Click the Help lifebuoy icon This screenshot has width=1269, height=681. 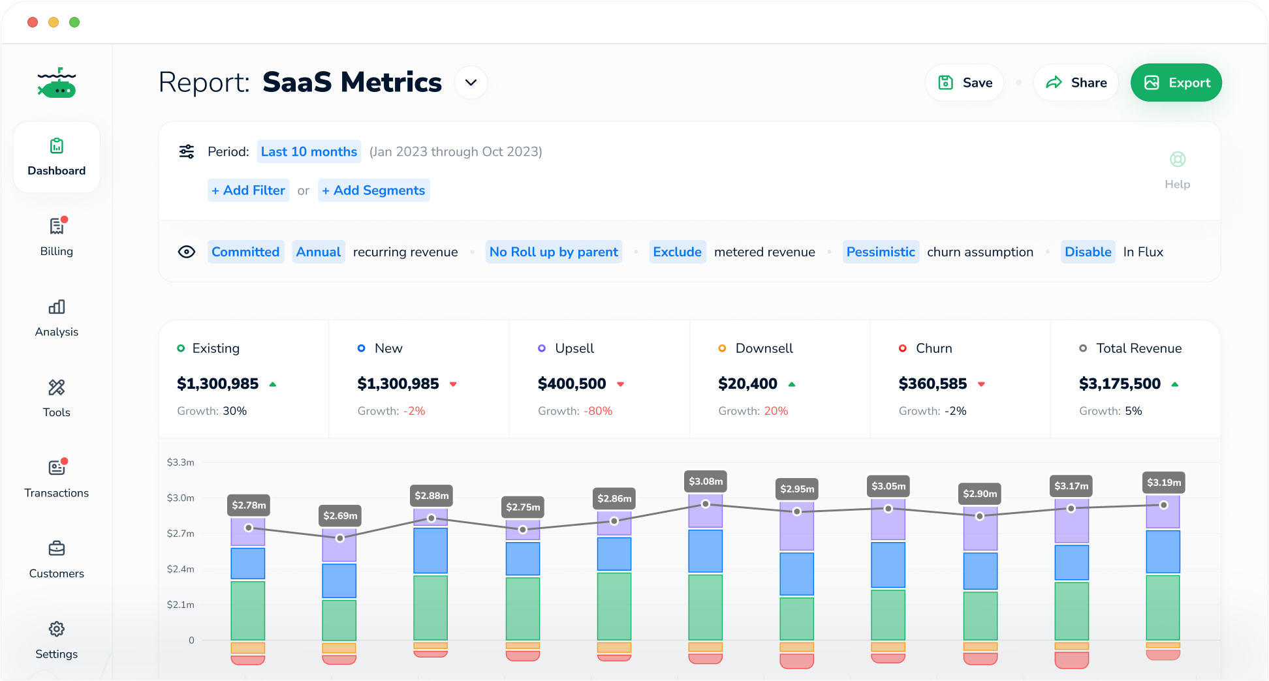tap(1177, 159)
